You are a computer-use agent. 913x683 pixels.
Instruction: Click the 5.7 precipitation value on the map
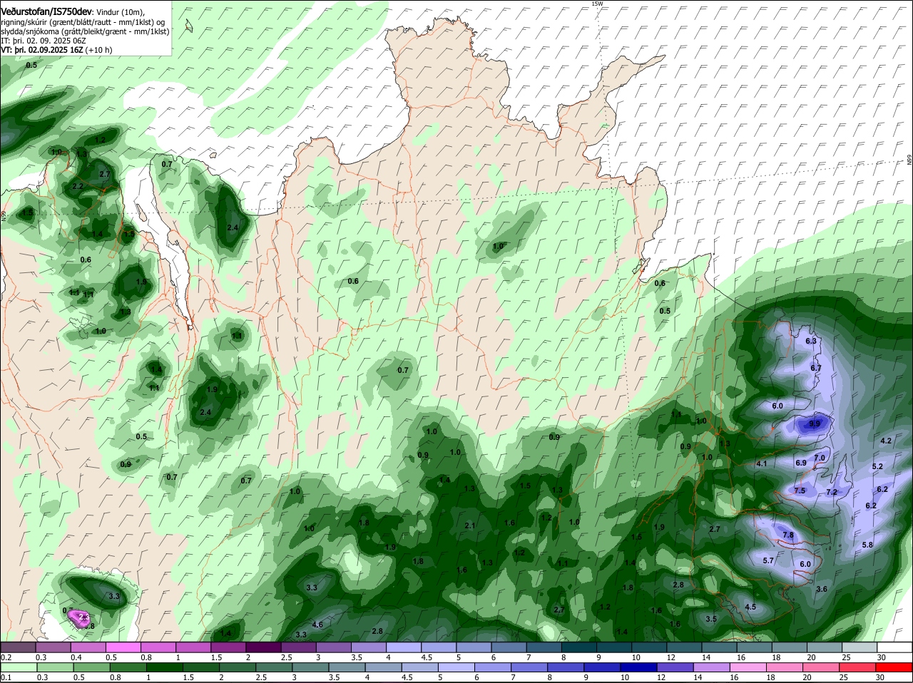768,560
